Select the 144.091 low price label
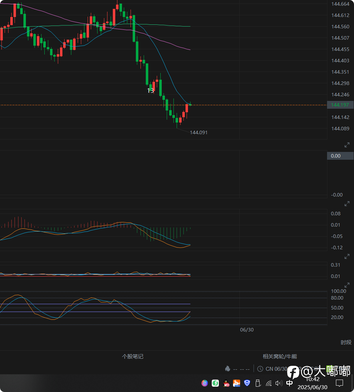 pyautogui.click(x=199, y=132)
